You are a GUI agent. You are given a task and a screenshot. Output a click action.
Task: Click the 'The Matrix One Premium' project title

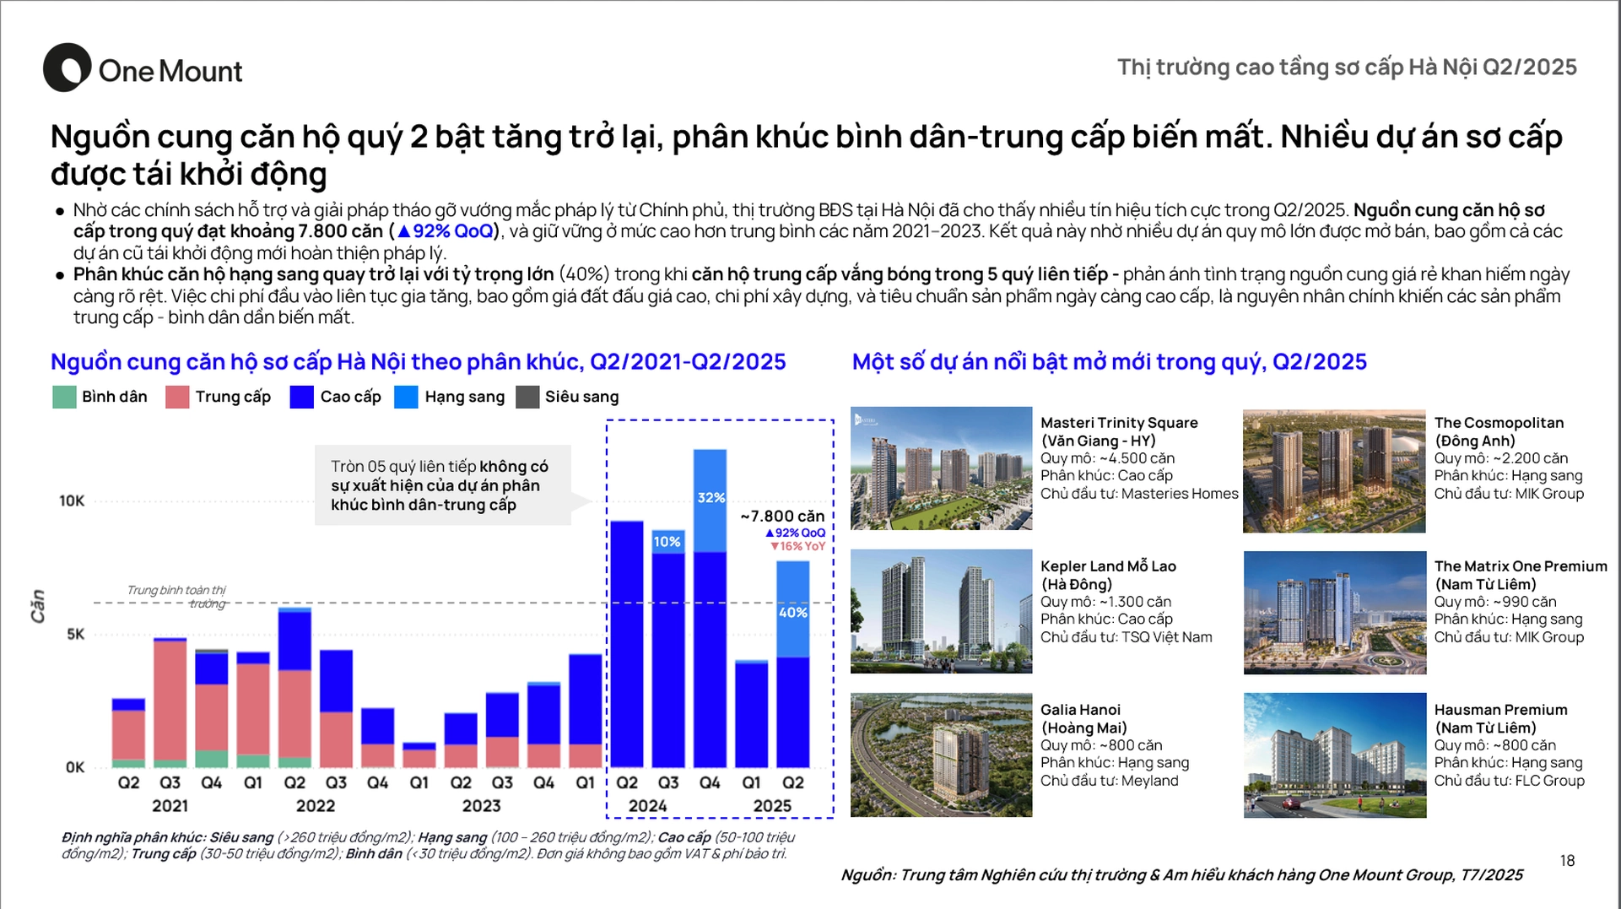tap(1521, 566)
